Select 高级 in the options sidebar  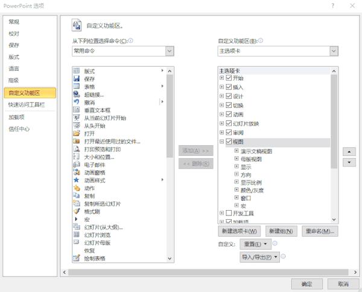pos(14,80)
